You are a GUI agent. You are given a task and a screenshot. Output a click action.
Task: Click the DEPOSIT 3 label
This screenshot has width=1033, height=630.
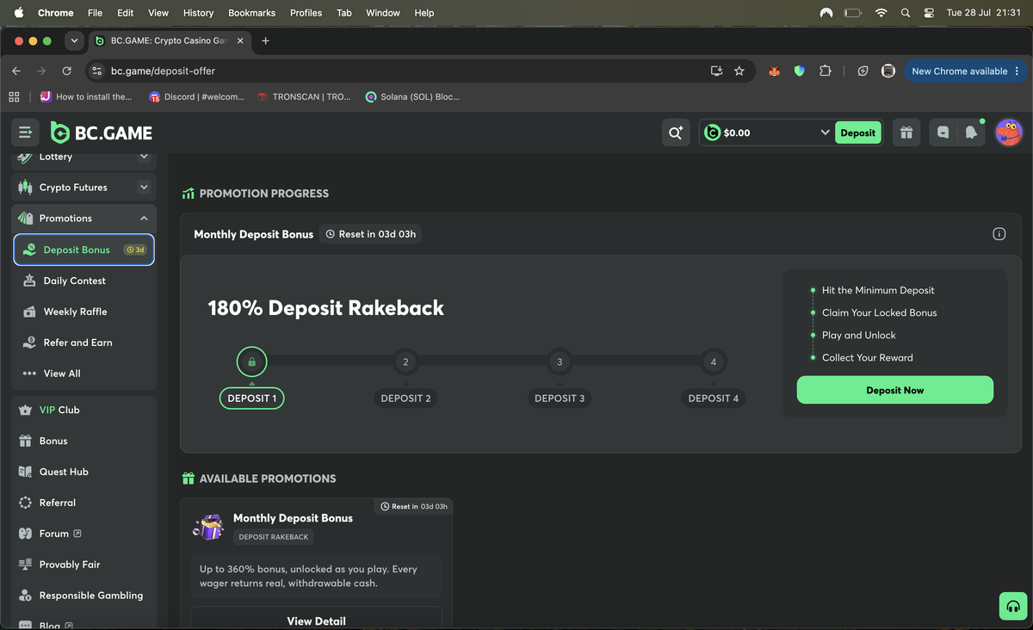[560, 398]
